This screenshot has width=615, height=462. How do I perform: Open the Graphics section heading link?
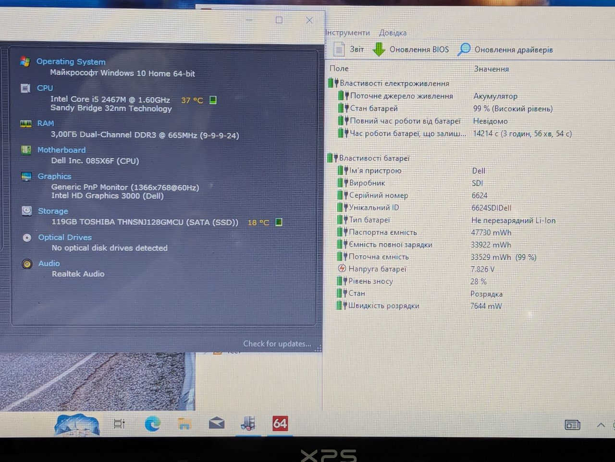(x=55, y=177)
